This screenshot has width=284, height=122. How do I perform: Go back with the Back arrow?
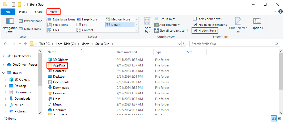point(6,44)
